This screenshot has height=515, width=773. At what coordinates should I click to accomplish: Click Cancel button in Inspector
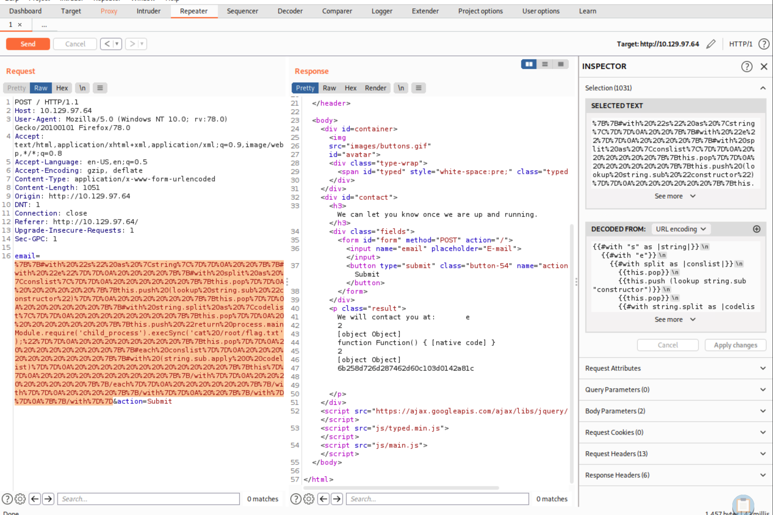(668, 345)
